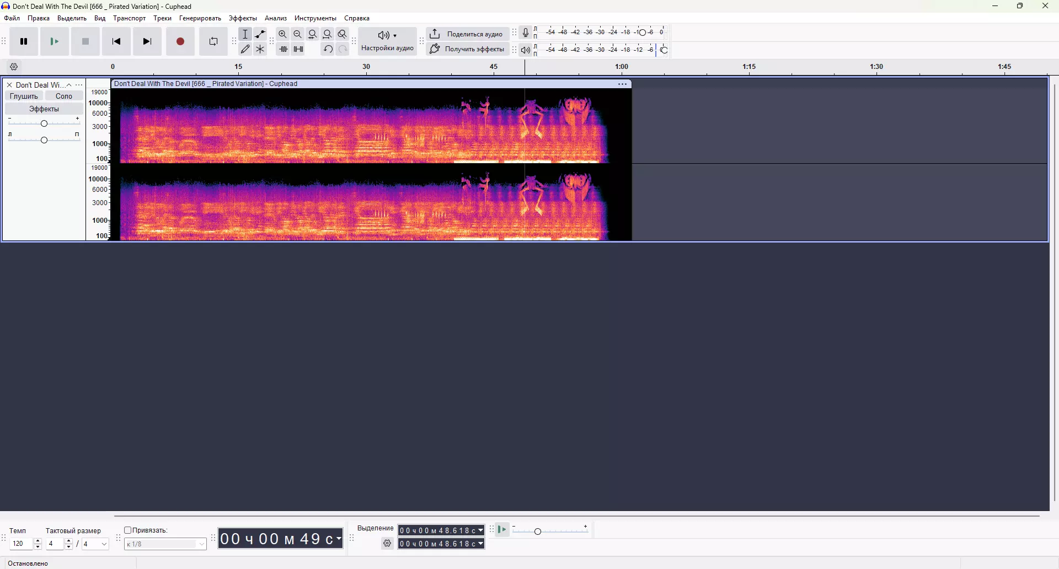The height and width of the screenshot is (569, 1059).
Task: Open the Файл menu
Action: pyautogui.click(x=12, y=18)
